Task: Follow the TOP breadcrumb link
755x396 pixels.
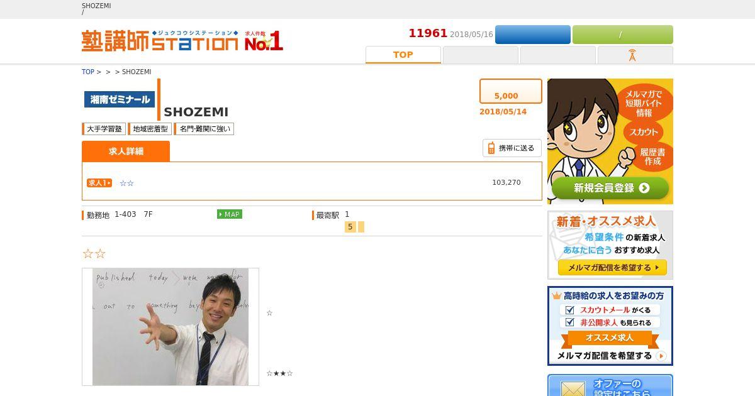Action: pyautogui.click(x=88, y=72)
